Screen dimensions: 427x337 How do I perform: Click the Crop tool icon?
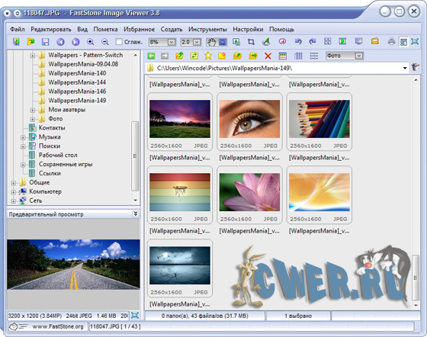(251, 42)
